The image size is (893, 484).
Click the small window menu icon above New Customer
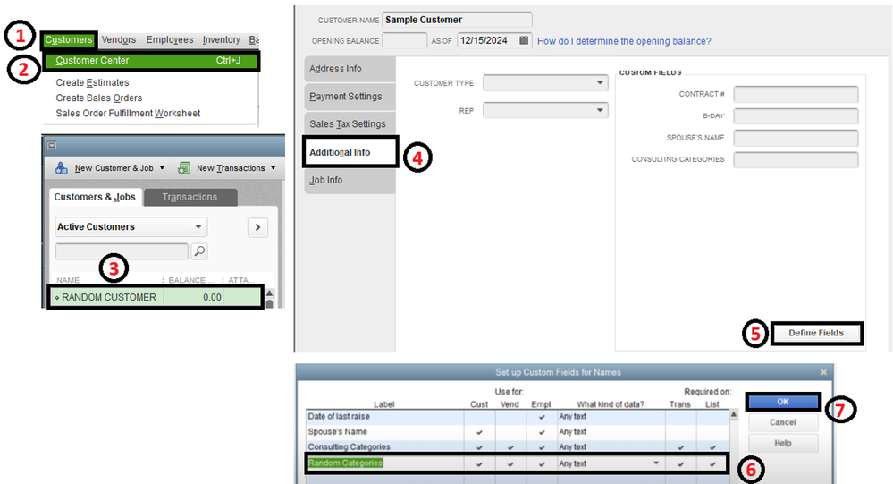[x=52, y=145]
